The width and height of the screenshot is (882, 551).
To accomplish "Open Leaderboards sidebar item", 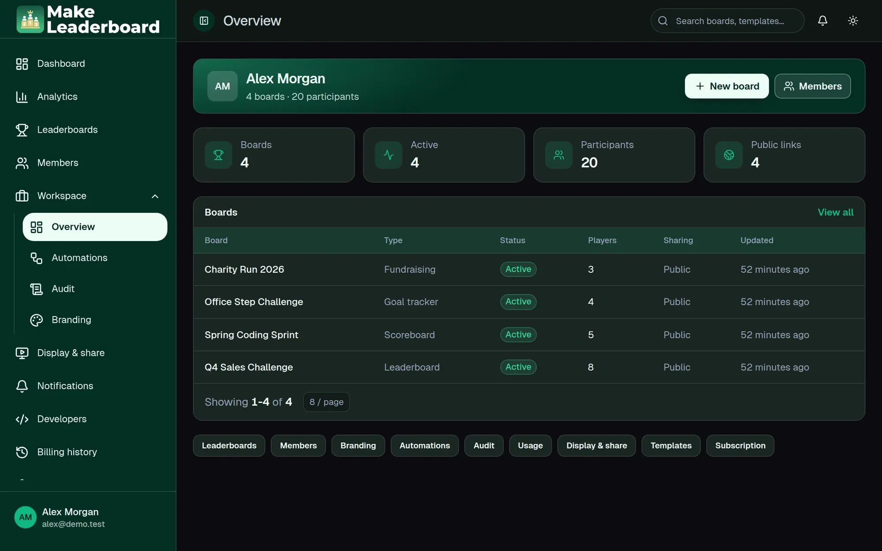I will (88, 130).
